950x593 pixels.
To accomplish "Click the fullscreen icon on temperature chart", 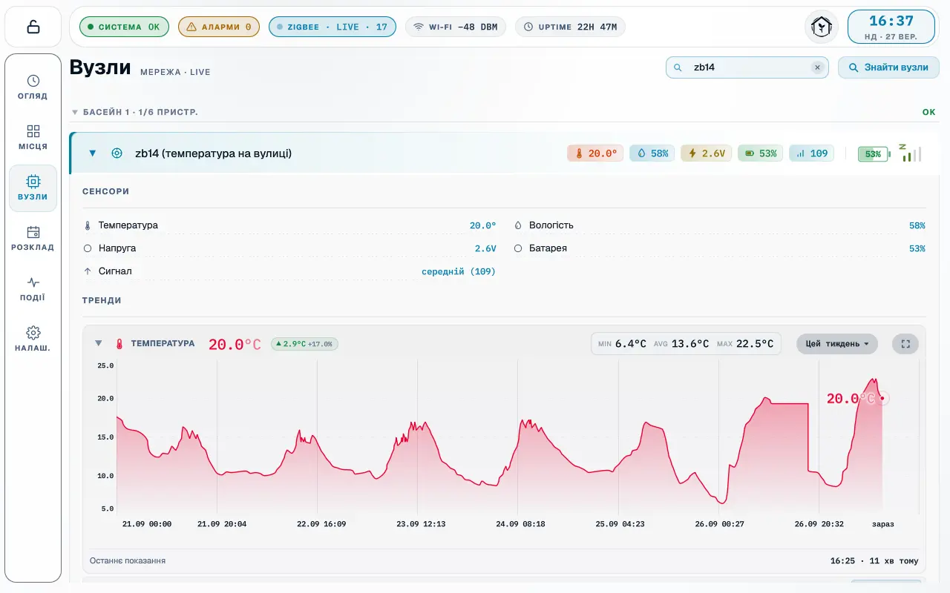I will pyautogui.click(x=905, y=344).
